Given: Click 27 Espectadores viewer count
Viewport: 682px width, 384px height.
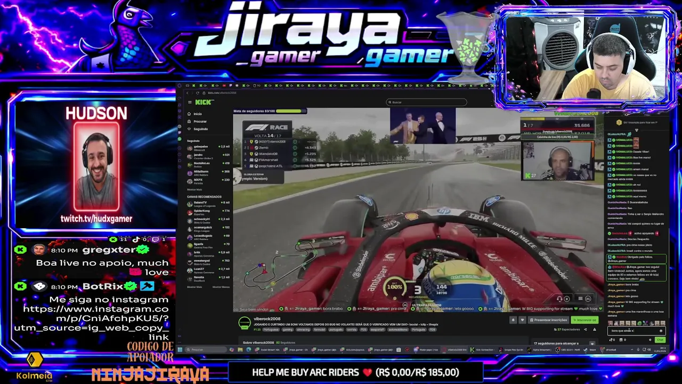Looking at the screenshot, I should 567,330.
